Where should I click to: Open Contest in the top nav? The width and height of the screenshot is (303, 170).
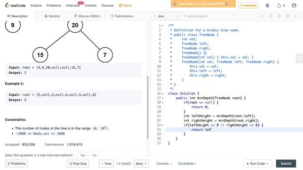90,5
